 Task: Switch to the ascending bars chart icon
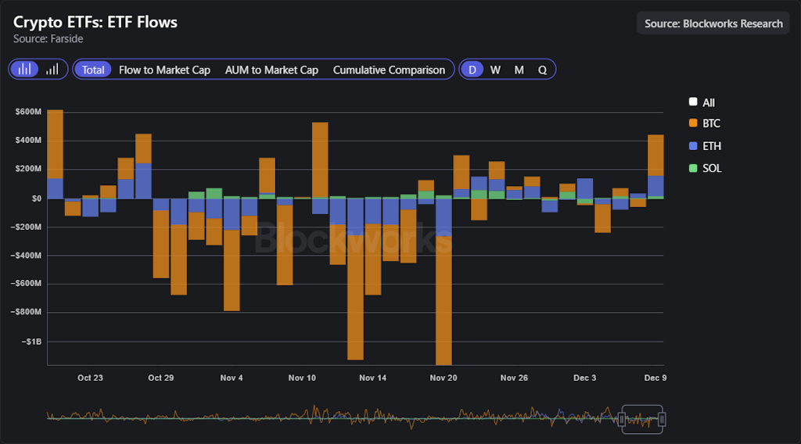click(52, 70)
